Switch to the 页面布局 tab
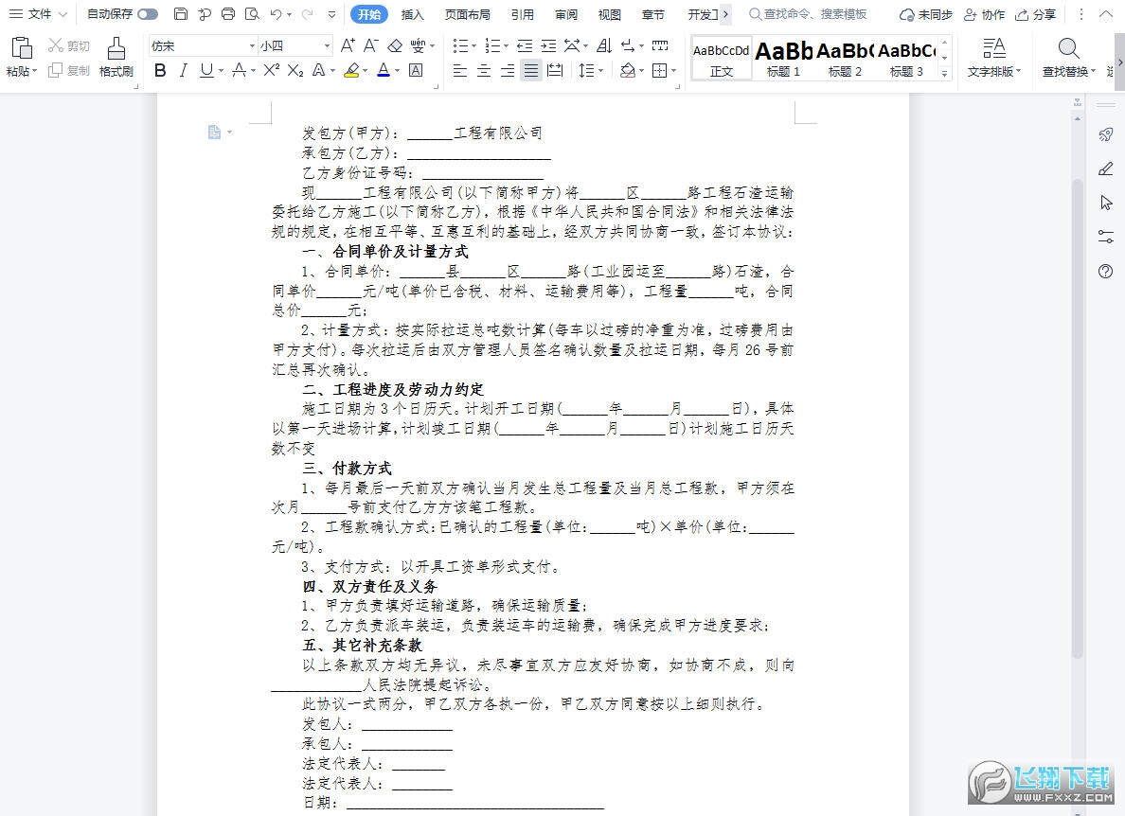 (x=468, y=14)
